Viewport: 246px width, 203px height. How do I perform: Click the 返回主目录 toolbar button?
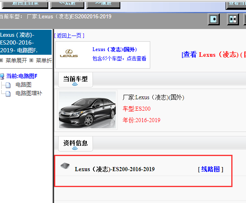coord(25,5)
